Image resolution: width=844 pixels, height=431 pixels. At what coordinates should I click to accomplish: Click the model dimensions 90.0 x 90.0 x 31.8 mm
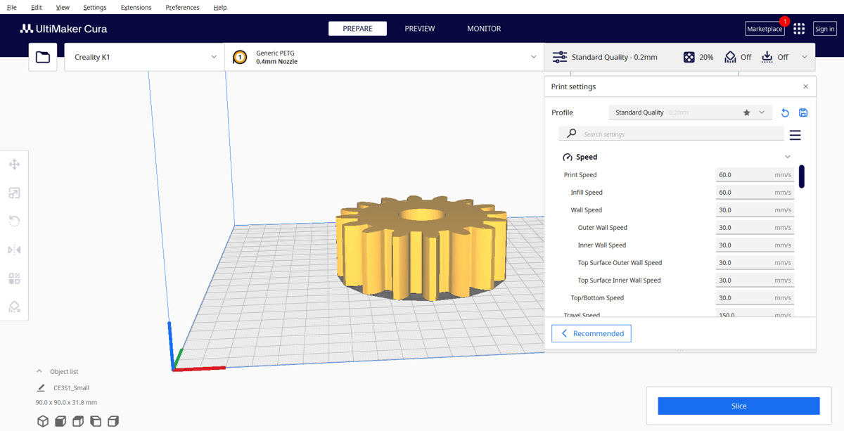[x=66, y=402]
